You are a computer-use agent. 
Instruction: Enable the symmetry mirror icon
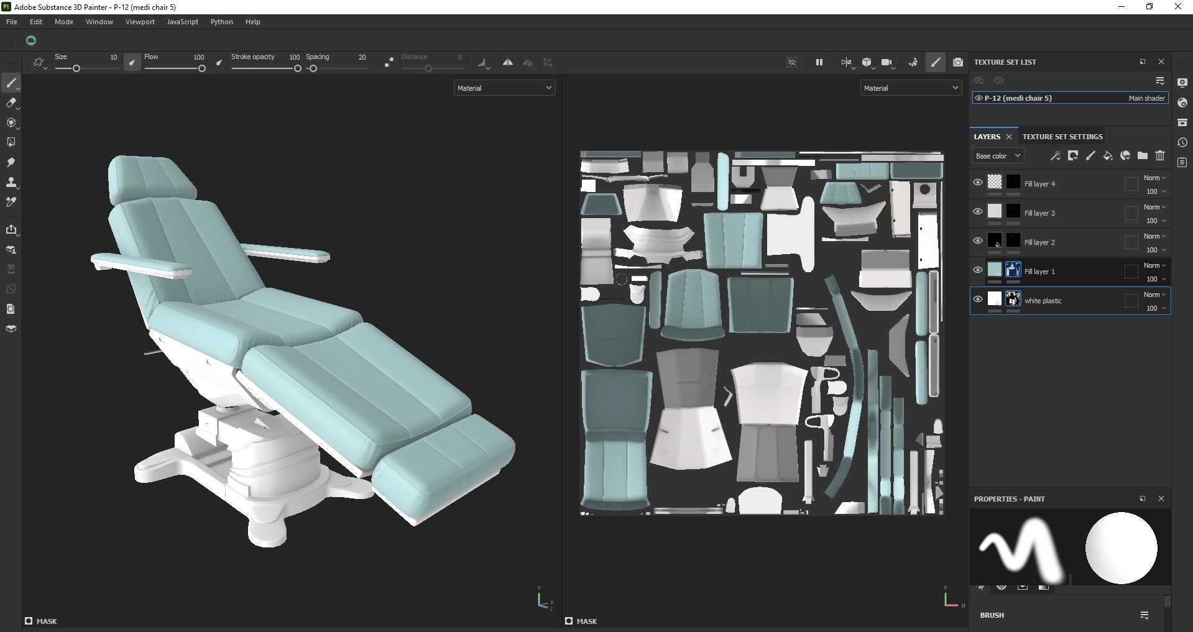click(508, 62)
